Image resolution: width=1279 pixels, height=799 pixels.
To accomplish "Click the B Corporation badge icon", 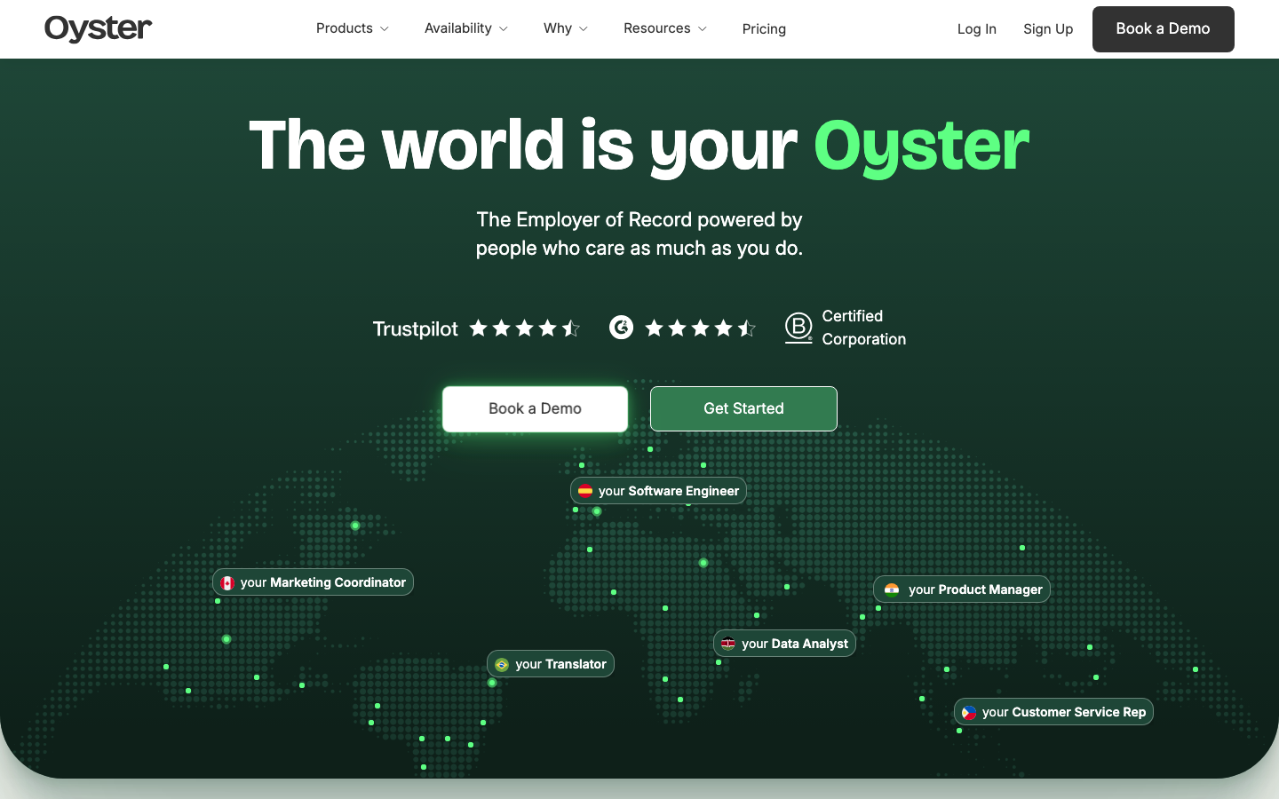I will click(x=798, y=328).
